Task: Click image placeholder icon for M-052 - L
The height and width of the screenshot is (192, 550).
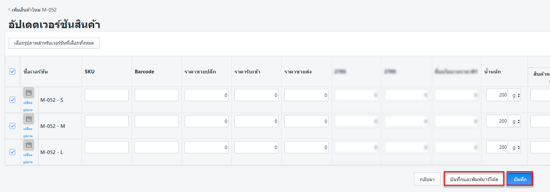Action: pos(28,145)
